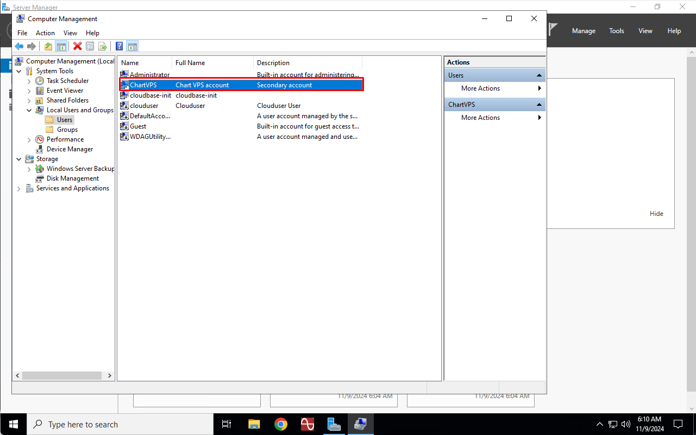Expand the Task Scheduler tree node

coord(29,81)
